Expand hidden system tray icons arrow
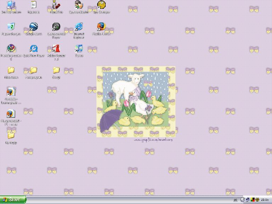This screenshot has width=272, height=204. point(243,200)
